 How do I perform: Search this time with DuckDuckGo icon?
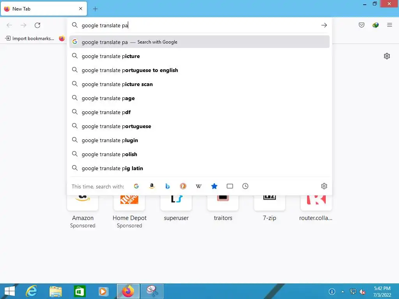[x=183, y=186]
